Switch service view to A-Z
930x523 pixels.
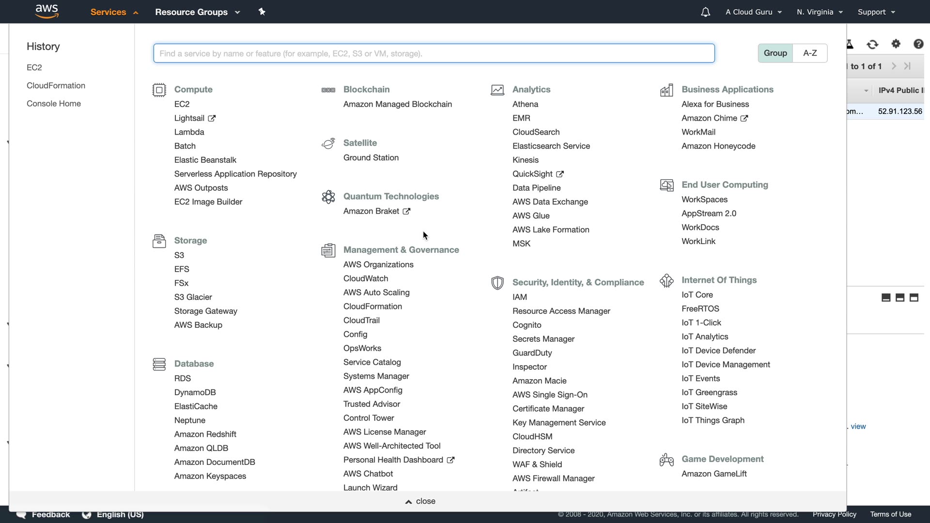coord(810,53)
